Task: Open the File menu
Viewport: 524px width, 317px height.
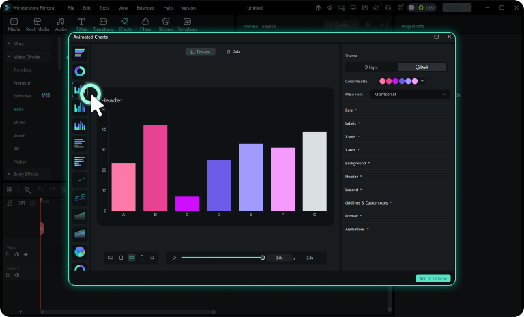Action: click(70, 7)
